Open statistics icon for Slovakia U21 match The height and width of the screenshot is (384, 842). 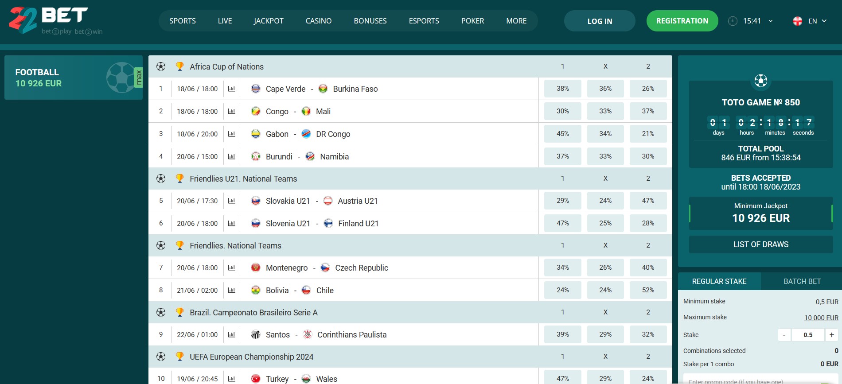(x=231, y=201)
